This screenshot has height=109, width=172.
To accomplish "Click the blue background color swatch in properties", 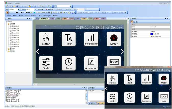I will pos(151,34).
